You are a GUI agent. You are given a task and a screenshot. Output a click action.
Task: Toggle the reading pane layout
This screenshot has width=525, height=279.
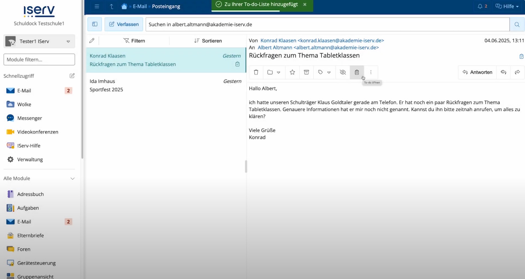(x=95, y=24)
